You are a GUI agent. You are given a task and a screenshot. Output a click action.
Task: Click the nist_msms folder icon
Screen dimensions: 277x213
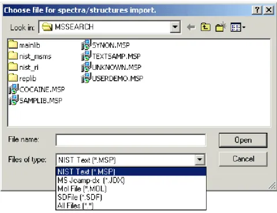[13, 55]
